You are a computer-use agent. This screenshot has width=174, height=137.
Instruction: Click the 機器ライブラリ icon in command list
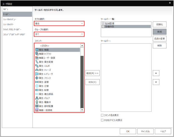point(37,53)
